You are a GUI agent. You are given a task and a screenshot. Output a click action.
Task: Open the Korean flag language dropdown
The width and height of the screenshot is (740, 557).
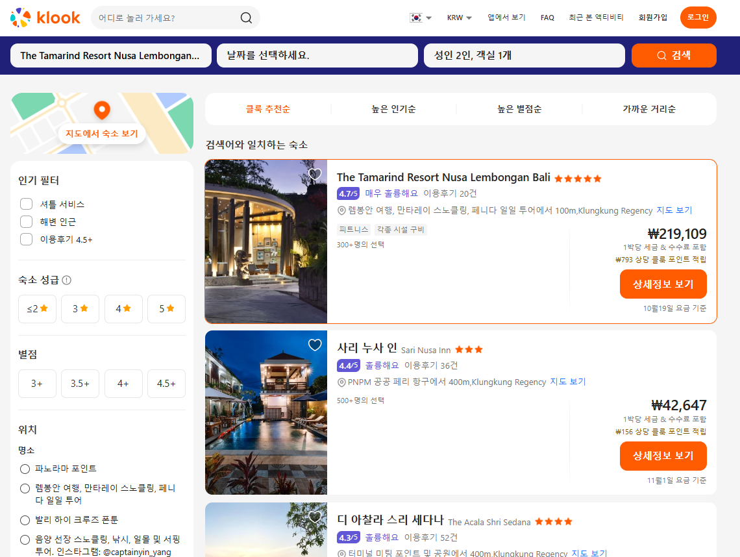tap(421, 18)
